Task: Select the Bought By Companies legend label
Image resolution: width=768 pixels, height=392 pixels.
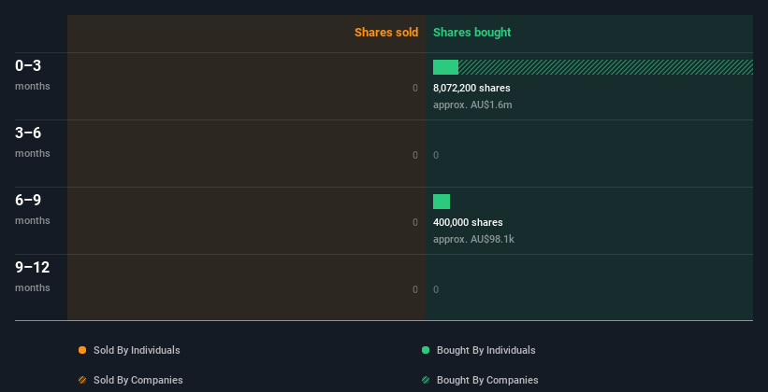Action: [487, 380]
